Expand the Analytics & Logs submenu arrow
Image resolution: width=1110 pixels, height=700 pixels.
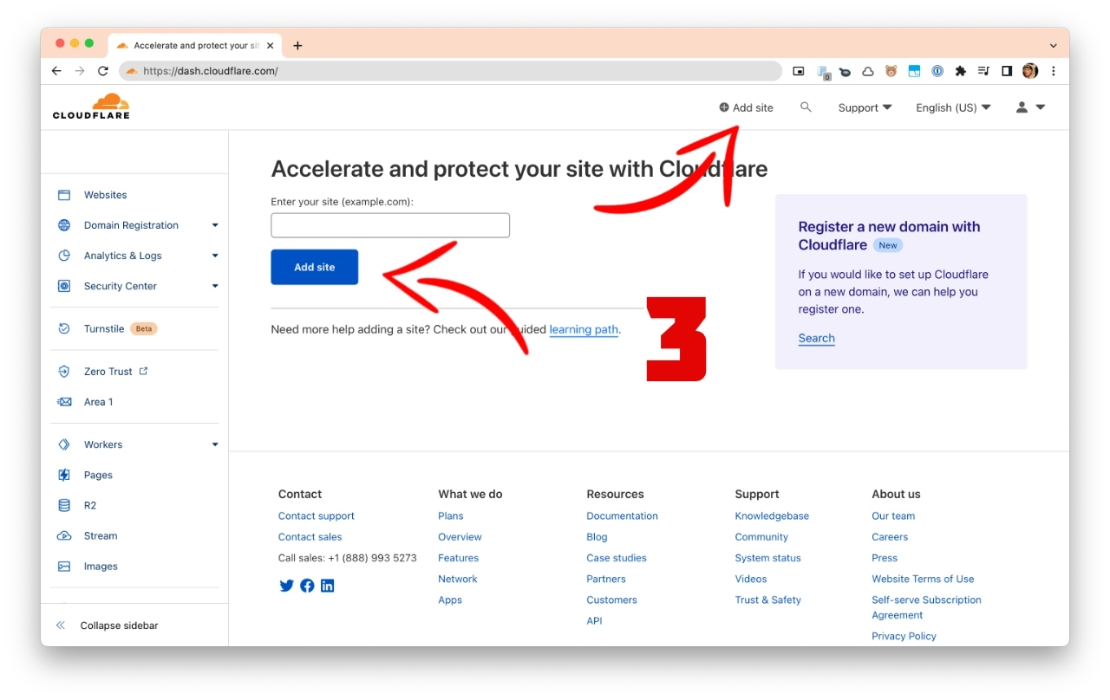tap(215, 256)
